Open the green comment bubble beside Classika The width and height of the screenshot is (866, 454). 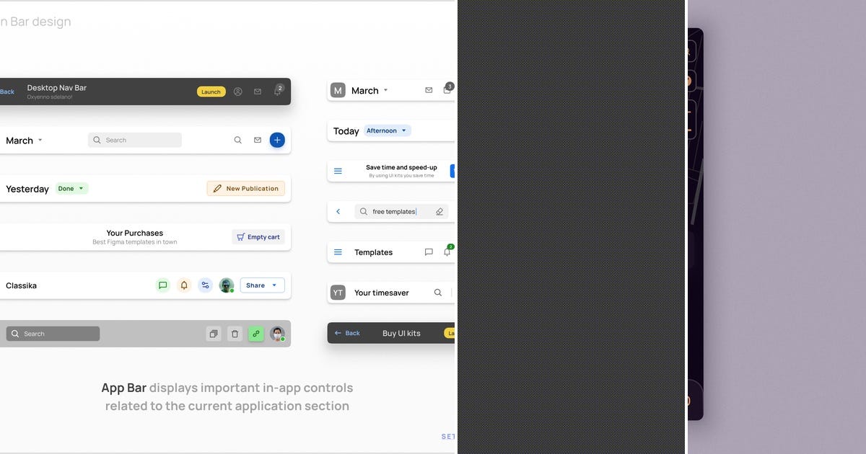pos(163,285)
